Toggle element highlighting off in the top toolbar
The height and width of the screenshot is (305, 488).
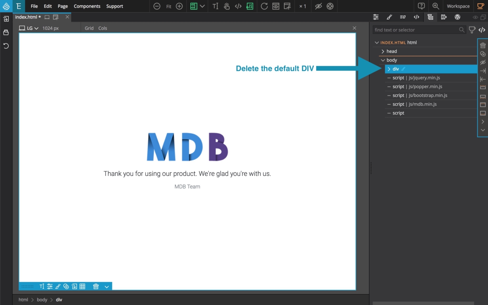click(x=318, y=6)
